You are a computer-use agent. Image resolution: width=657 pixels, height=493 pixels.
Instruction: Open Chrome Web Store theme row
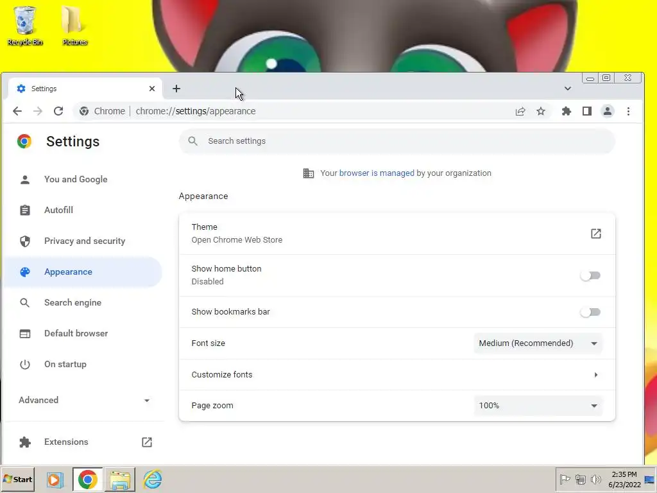pyautogui.click(x=397, y=234)
